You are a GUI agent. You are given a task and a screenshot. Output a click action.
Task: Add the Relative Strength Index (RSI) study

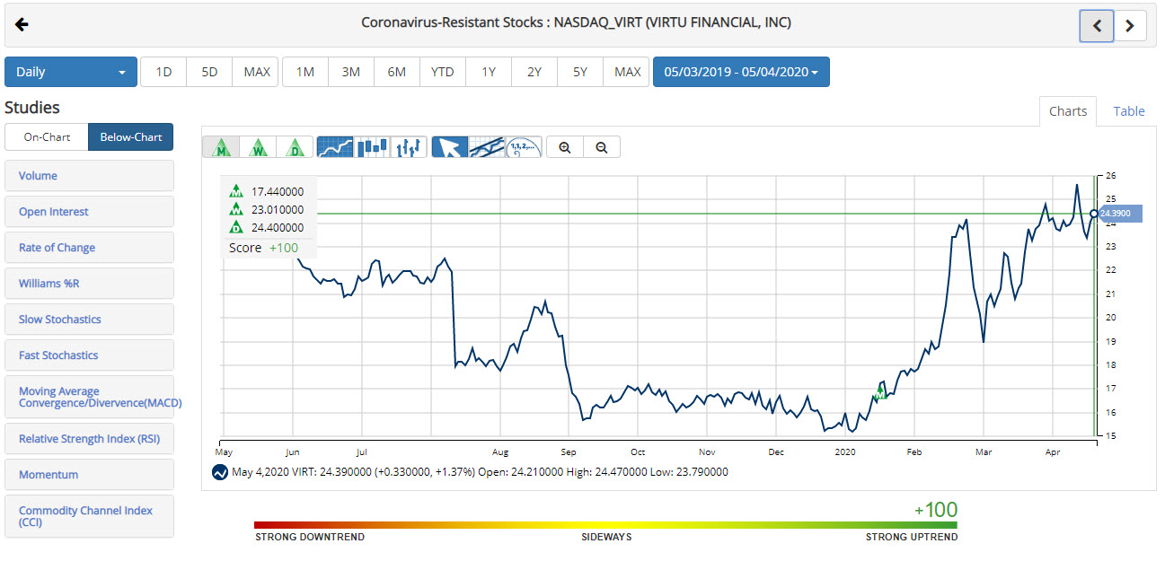coord(89,439)
